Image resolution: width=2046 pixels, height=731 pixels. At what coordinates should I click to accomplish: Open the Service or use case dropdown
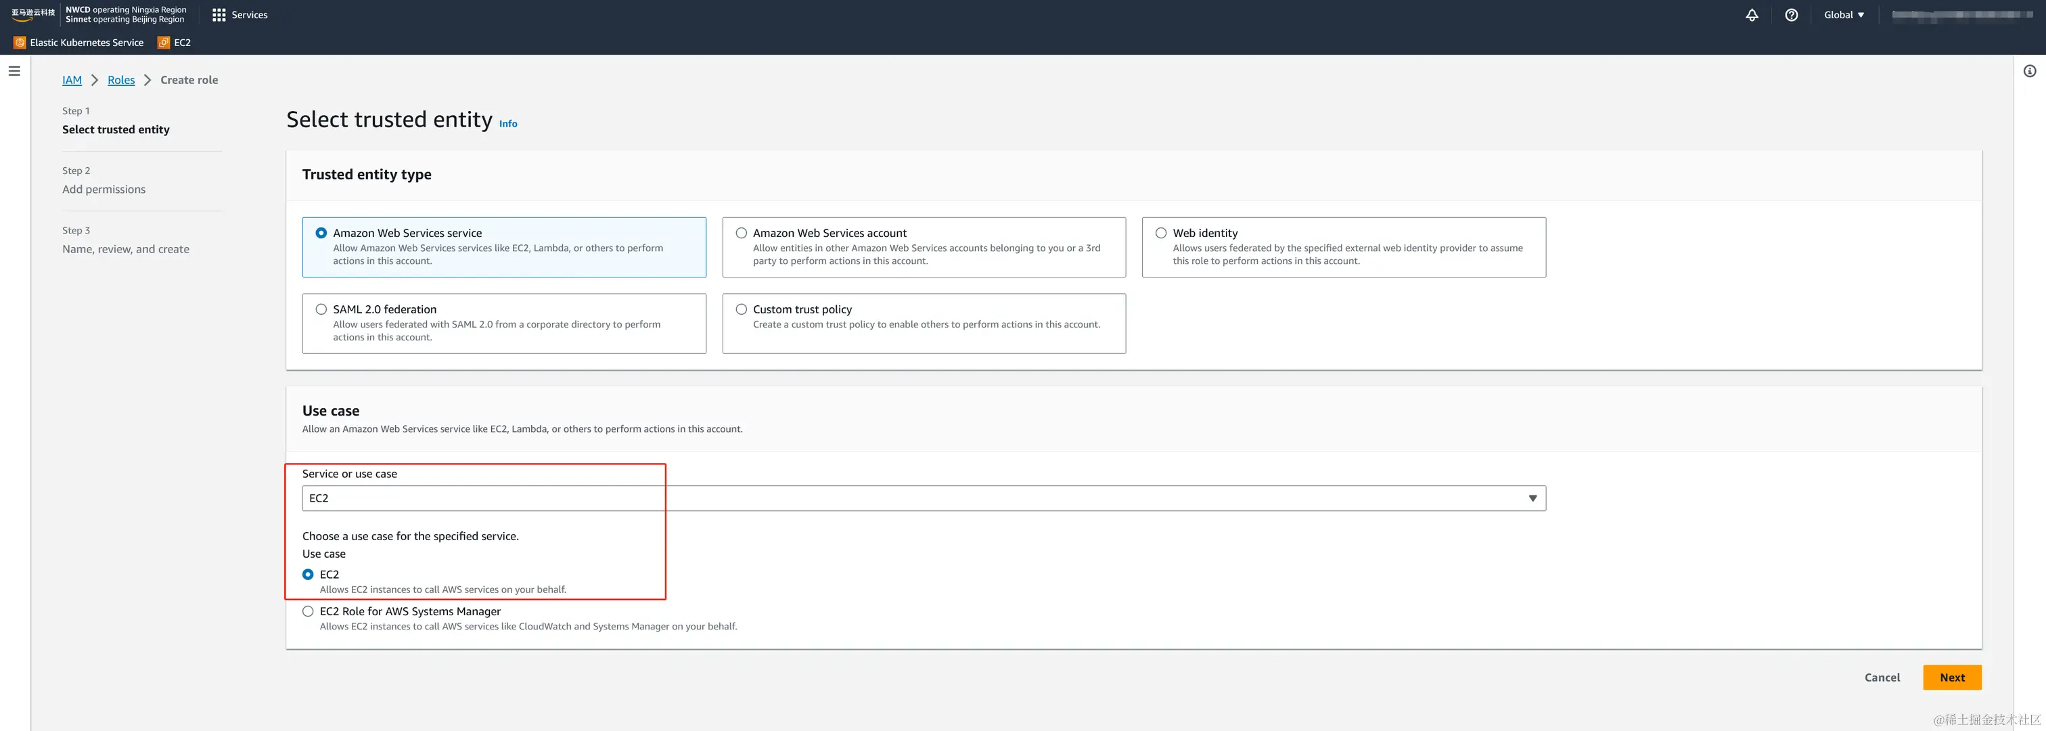click(924, 498)
